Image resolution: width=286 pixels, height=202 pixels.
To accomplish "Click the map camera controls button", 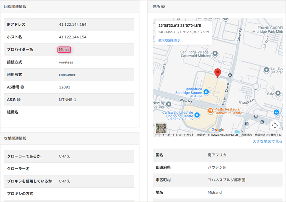I will (x=275, y=125).
